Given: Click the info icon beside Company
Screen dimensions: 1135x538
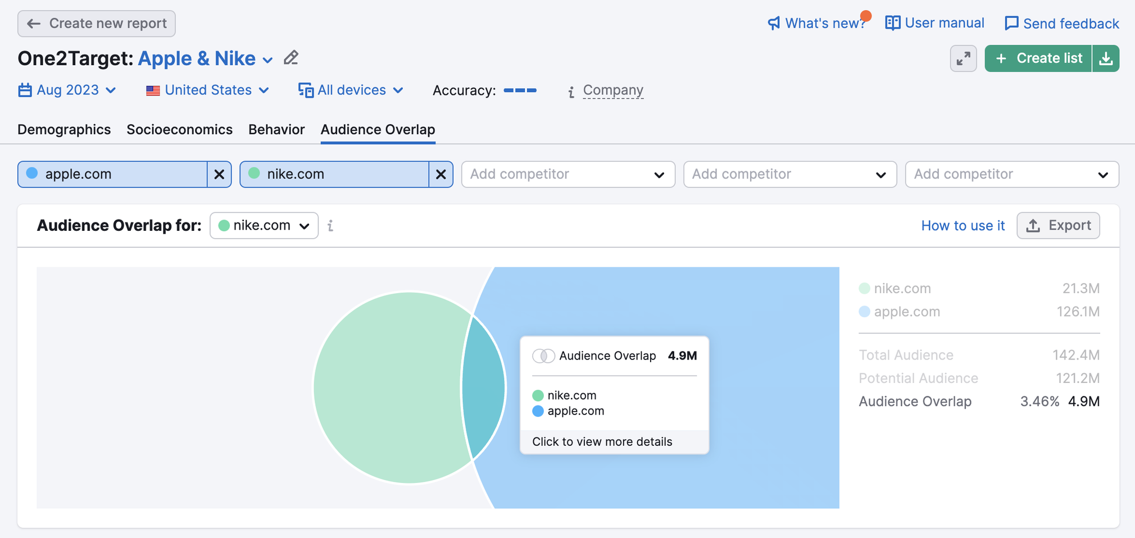Looking at the screenshot, I should point(571,92).
